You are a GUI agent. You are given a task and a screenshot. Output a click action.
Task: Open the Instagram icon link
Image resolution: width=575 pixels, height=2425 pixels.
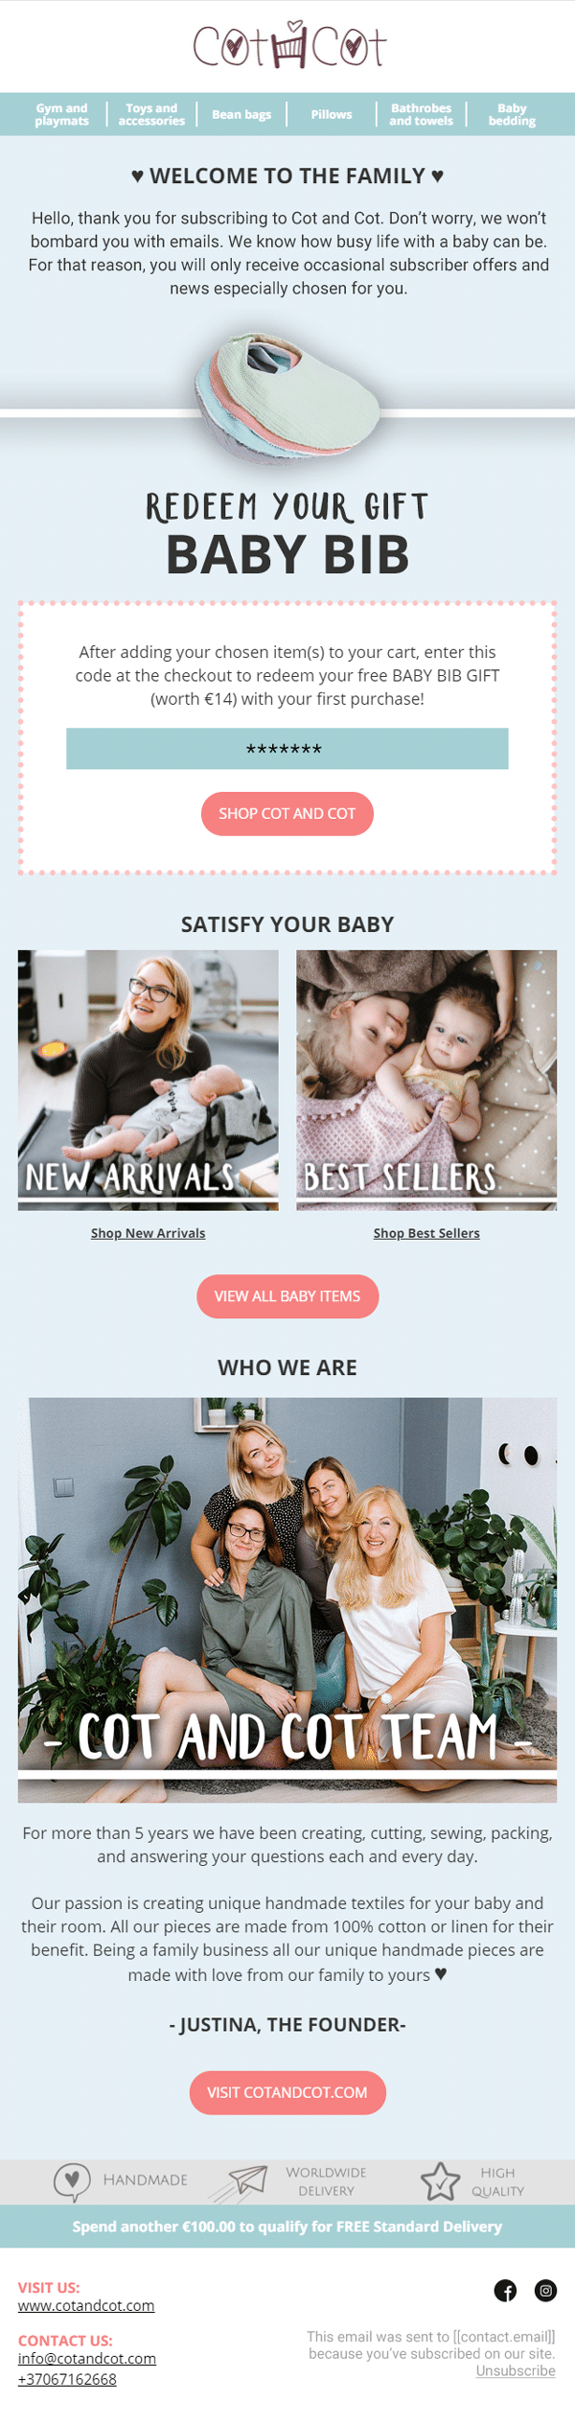coord(545,2290)
